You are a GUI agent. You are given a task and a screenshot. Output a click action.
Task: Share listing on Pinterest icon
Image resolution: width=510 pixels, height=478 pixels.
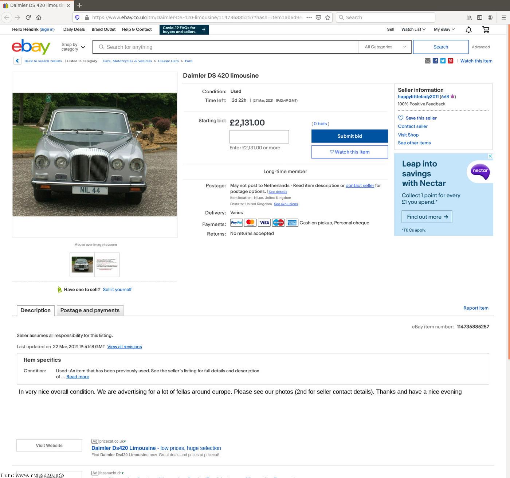(451, 61)
